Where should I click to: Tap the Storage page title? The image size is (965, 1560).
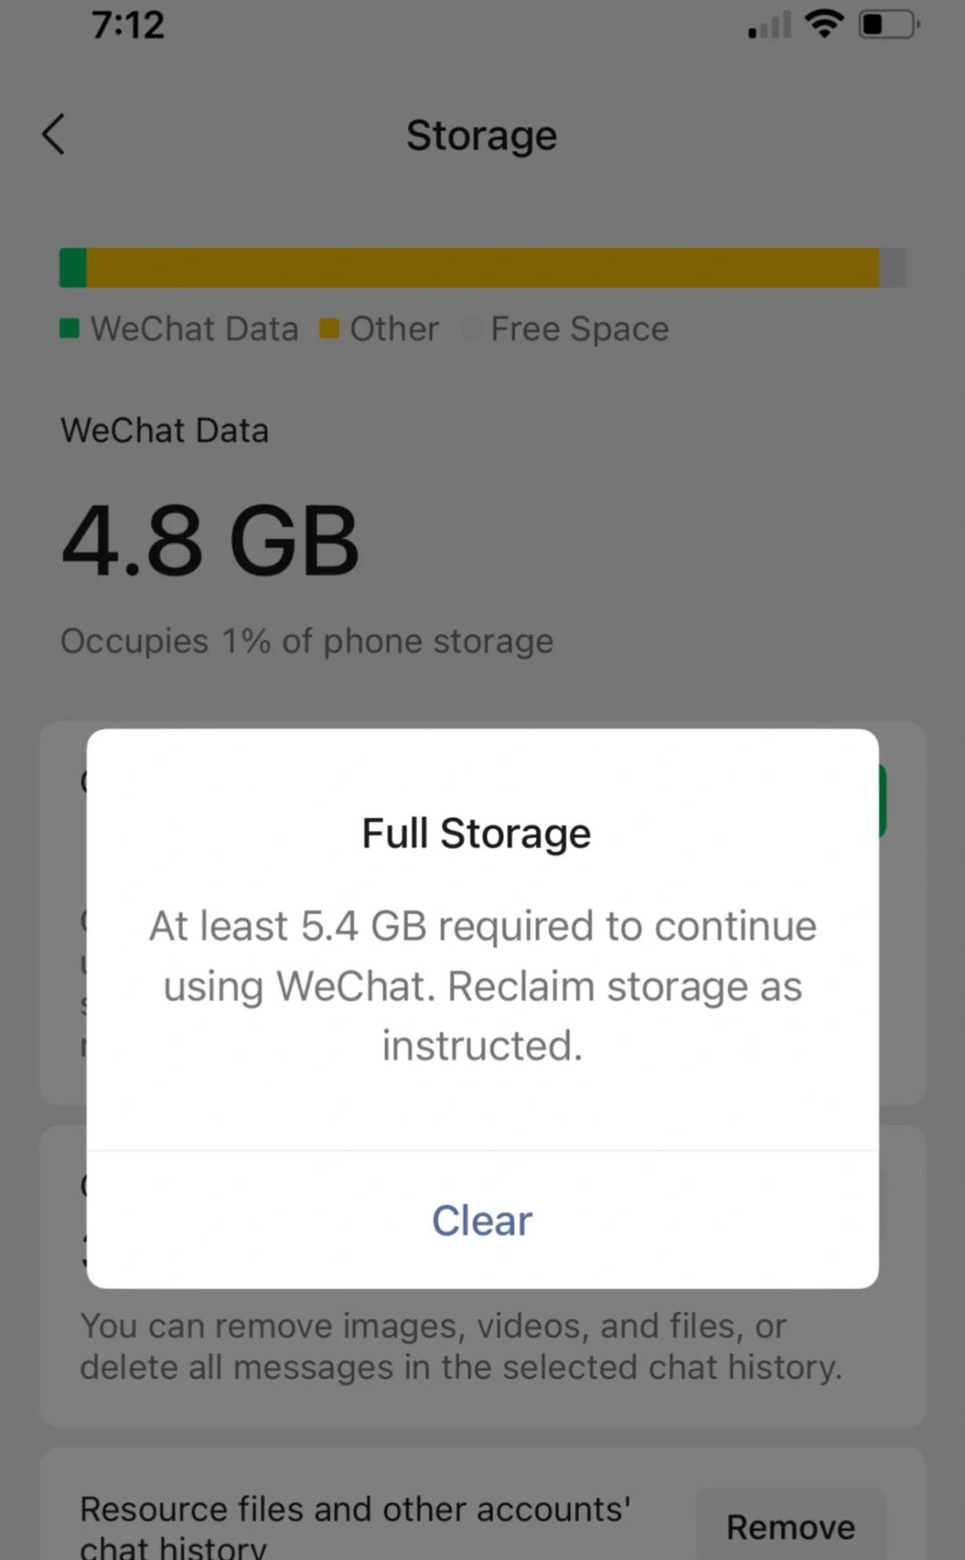click(x=482, y=136)
